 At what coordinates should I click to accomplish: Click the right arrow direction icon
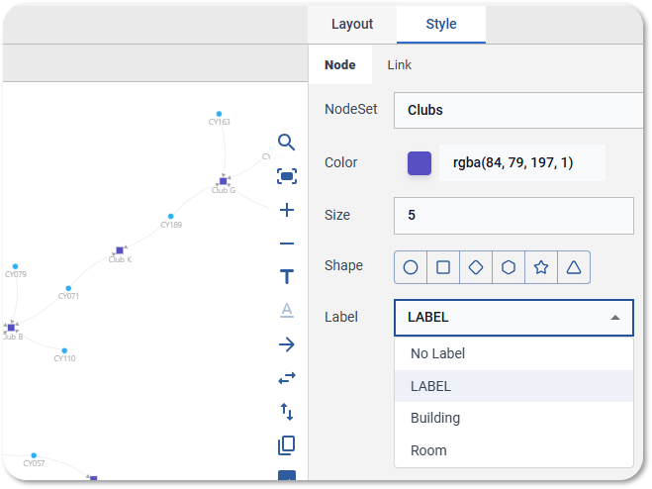click(287, 344)
